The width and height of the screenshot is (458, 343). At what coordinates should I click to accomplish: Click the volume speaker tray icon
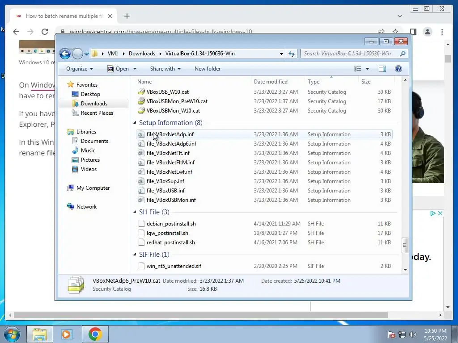point(412,335)
